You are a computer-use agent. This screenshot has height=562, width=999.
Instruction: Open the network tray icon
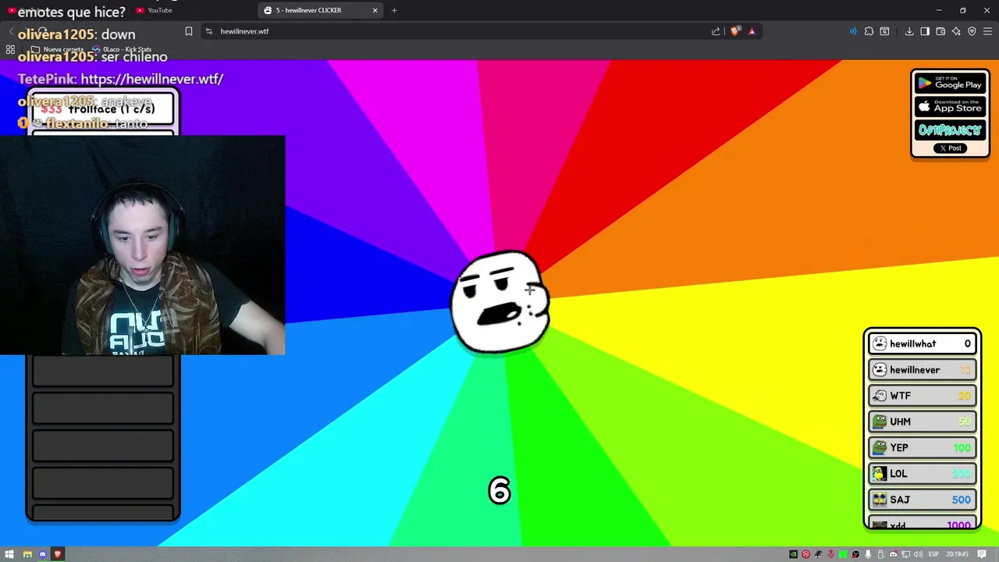click(x=906, y=554)
